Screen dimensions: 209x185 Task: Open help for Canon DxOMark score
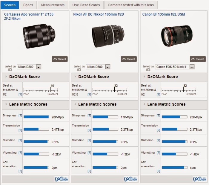pos(158,95)
